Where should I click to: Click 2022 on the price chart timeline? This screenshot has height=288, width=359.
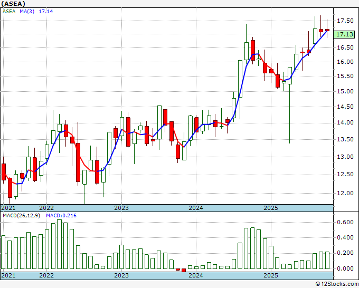[x=46, y=208]
